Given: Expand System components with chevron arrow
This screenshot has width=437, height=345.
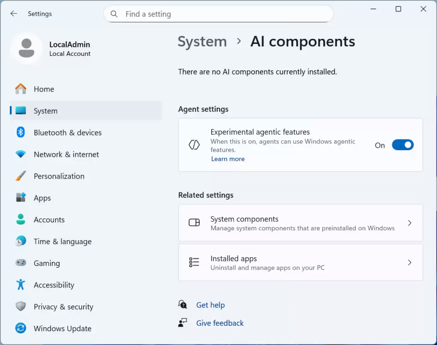Looking at the screenshot, I should pos(409,223).
